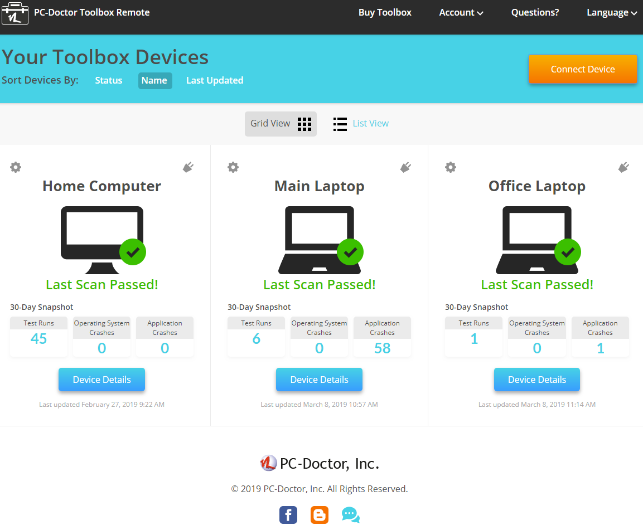Image resolution: width=643 pixels, height=525 pixels.
Task: Open the chat bubbles footer icon
Action: pos(351,515)
